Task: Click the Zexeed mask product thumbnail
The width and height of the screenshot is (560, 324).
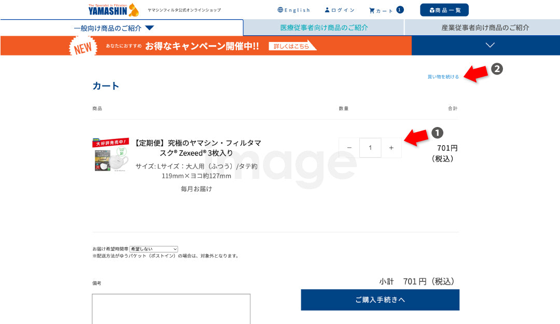Action: (x=110, y=154)
